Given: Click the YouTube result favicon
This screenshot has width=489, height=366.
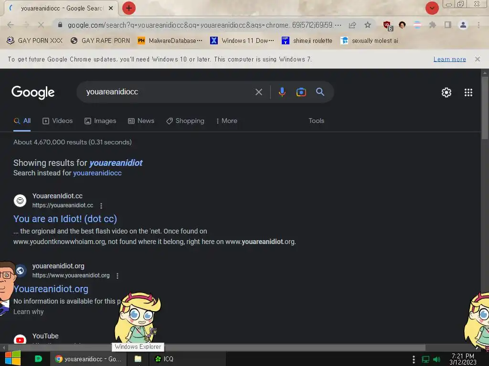Looking at the screenshot, I should tap(20, 339).
